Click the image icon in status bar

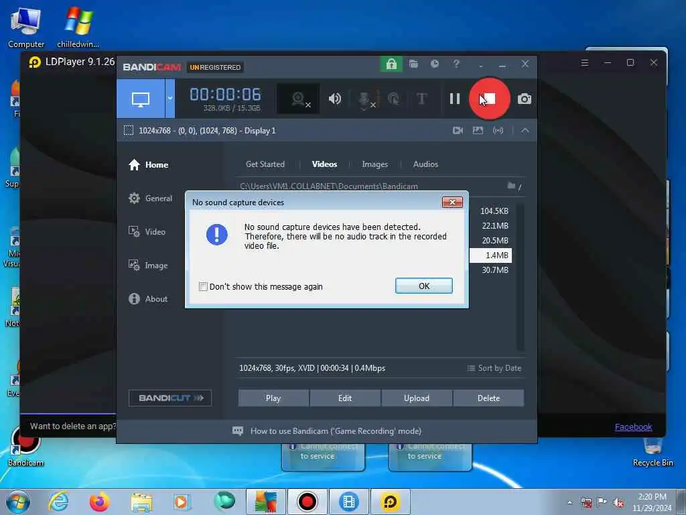coord(478,131)
